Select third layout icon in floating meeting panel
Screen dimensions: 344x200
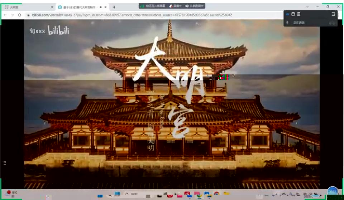[298, 14]
